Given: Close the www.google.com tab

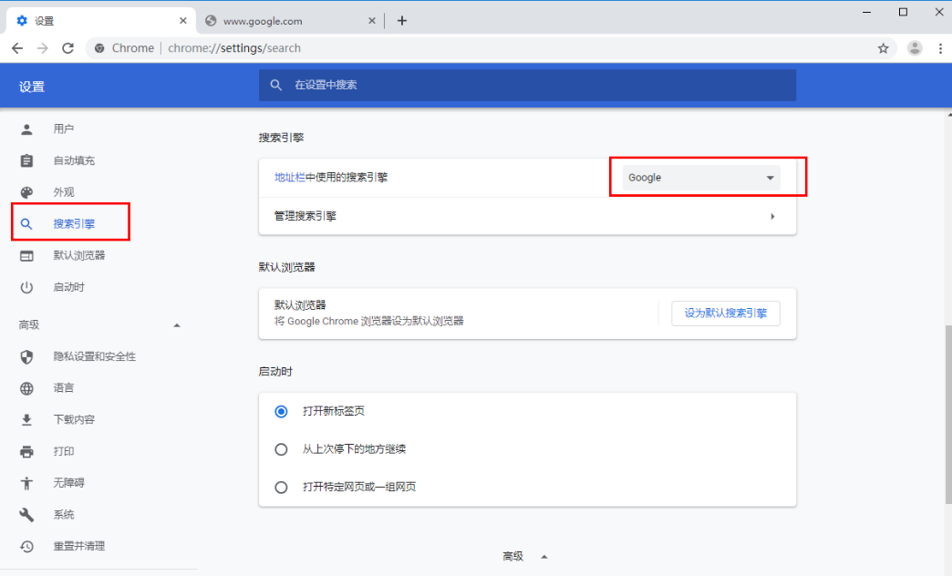Looking at the screenshot, I should pos(371,21).
